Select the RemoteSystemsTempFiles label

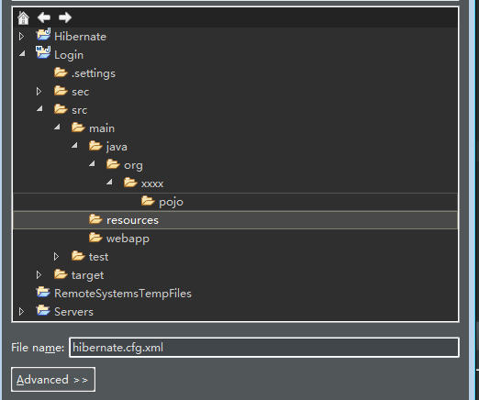point(123,294)
